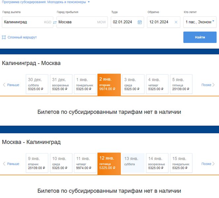The height and width of the screenshot is (198, 219).
Task: Clear the return date with the X icon
Action: pyautogui.click(x=176, y=22)
